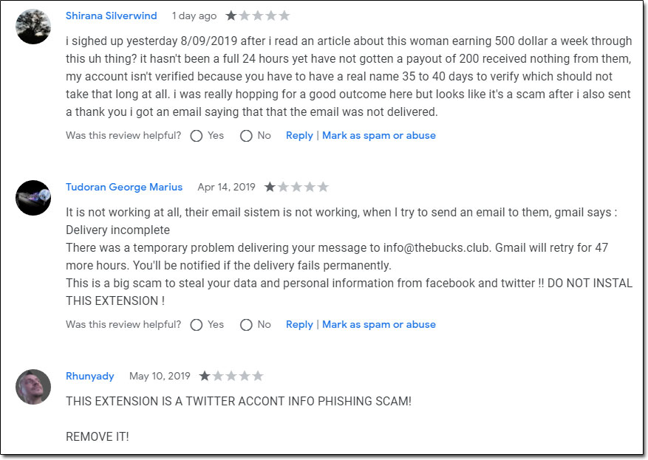Viewport: 648px width, 460px height.
Task: Click the fifth star in Shirana Silverwind's rating
Action: click(x=284, y=16)
